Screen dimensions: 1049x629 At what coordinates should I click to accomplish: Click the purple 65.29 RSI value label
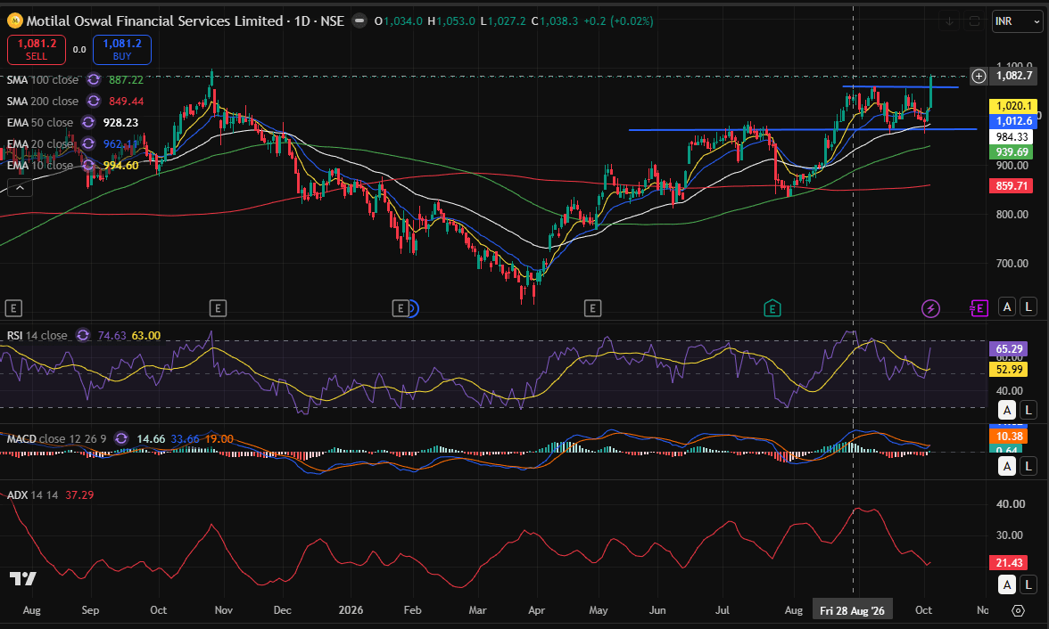click(x=1009, y=349)
